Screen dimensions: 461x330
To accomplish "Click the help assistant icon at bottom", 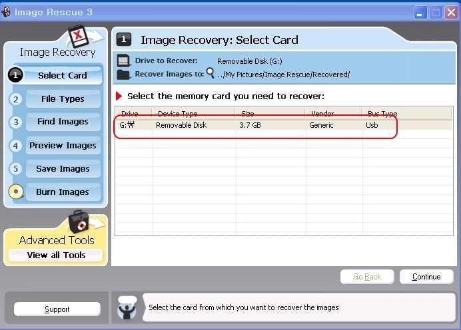I will [x=128, y=308].
